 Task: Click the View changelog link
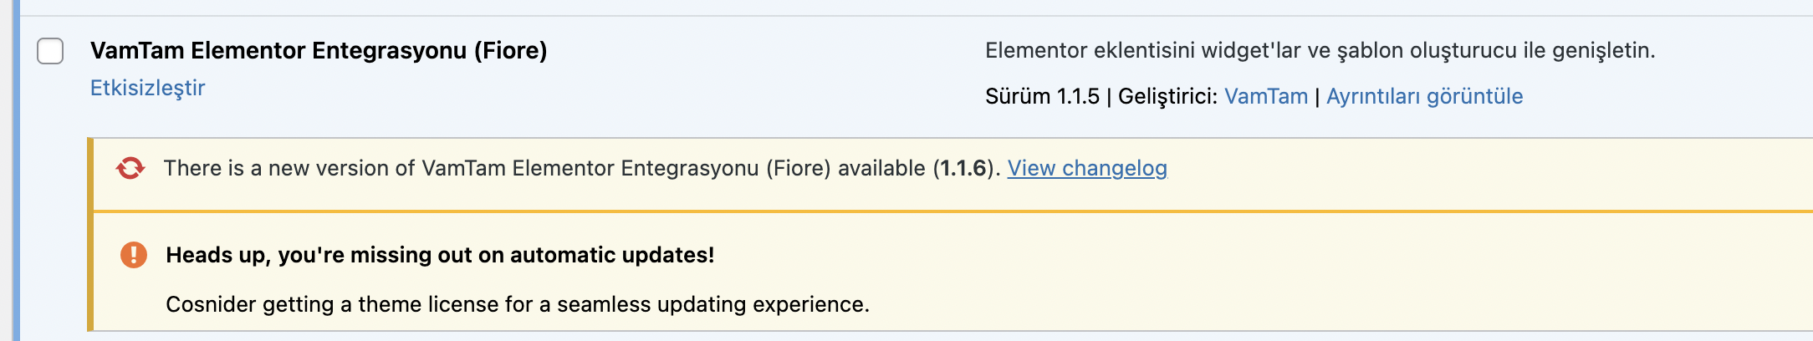pyautogui.click(x=1087, y=168)
